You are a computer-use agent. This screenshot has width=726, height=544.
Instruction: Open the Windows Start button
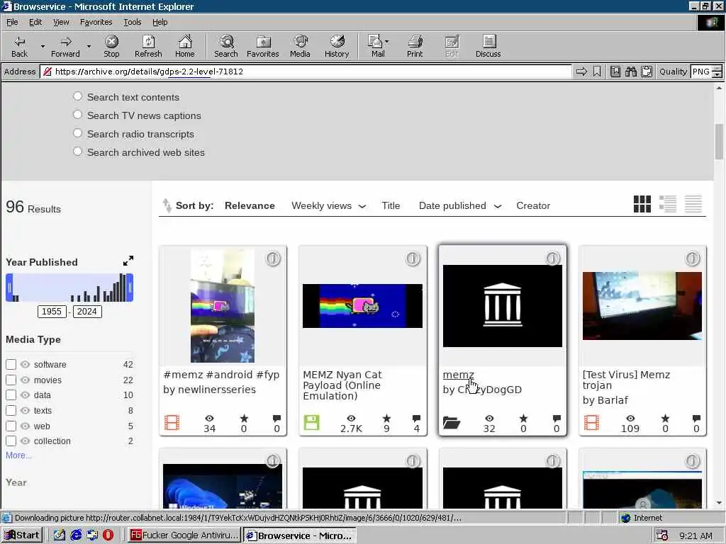click(x=22, y=535)
